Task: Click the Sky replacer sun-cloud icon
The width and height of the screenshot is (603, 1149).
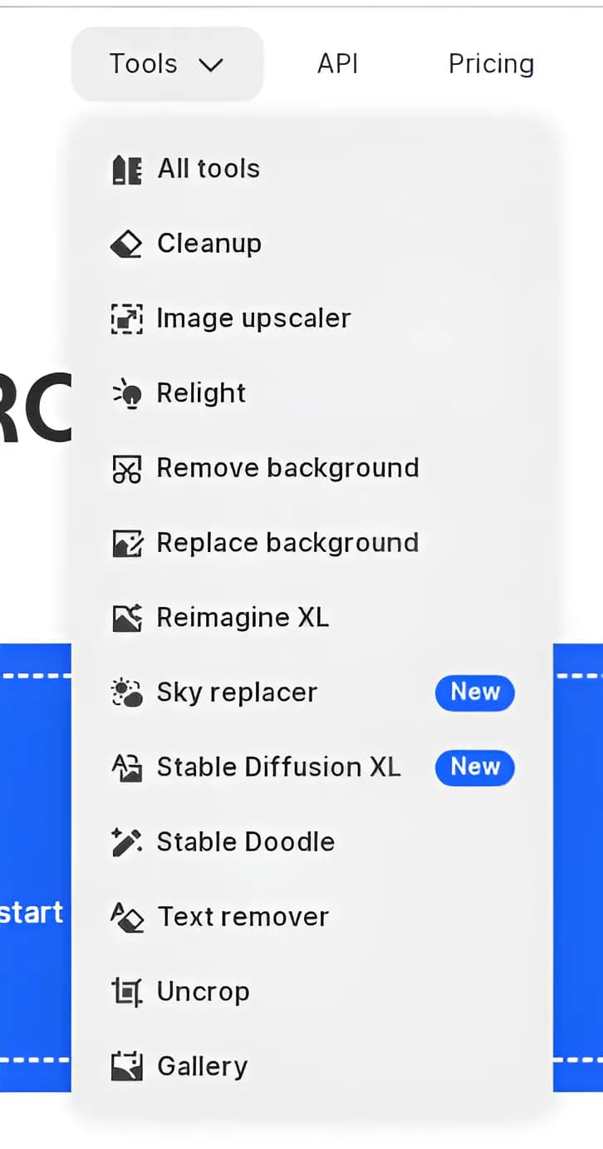Action: [x=127, y=693]
